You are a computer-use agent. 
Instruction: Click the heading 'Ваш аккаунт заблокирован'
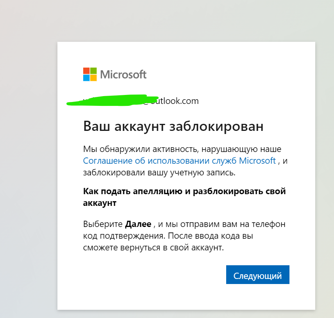pos(173,126)
